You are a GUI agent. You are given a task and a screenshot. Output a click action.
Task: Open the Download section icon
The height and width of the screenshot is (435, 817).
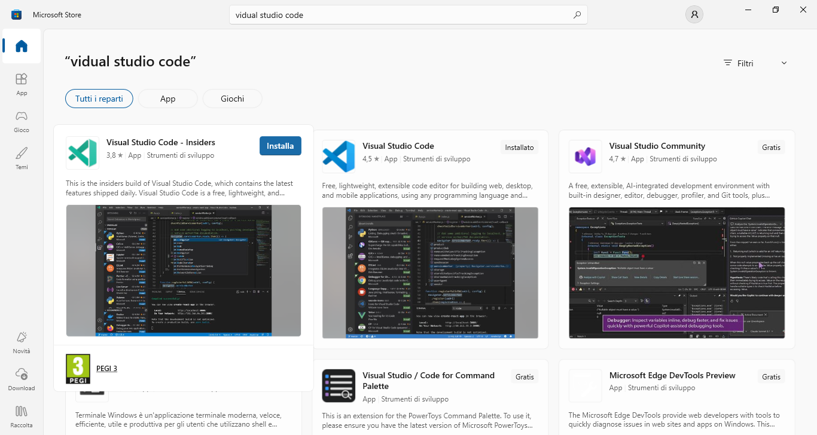(22, 379)
